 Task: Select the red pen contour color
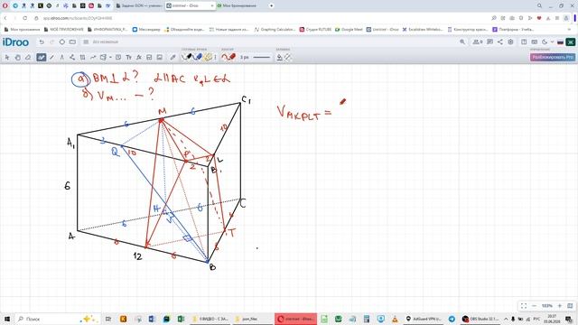(x=228, y=57)
